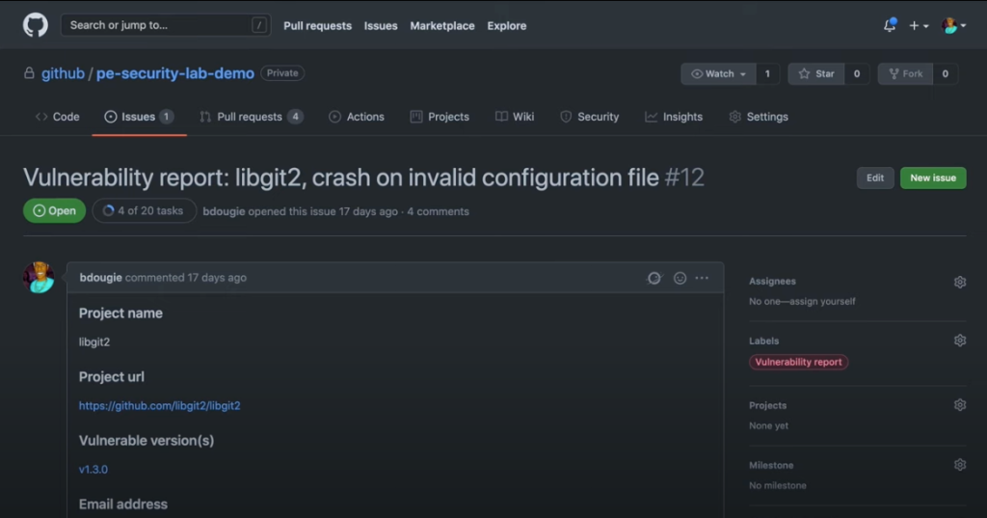Screen dimensions: 987x518
Task: Click the Vulnerability report label
Action: [798, 363]
